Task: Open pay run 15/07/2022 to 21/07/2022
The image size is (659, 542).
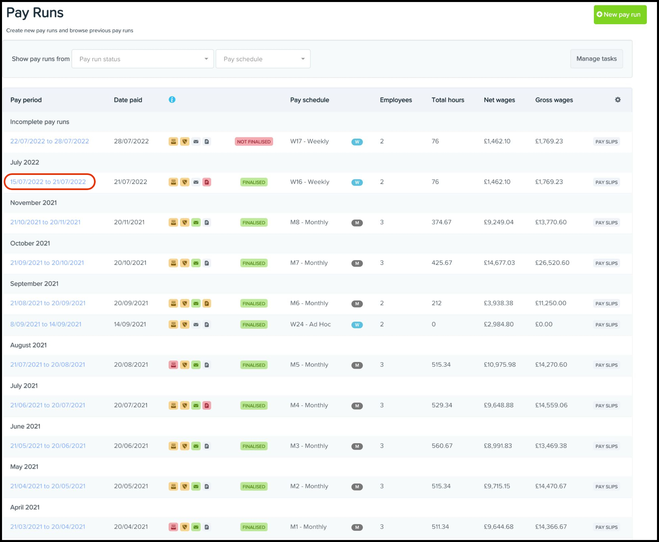Action: click(x=48, y=182)
